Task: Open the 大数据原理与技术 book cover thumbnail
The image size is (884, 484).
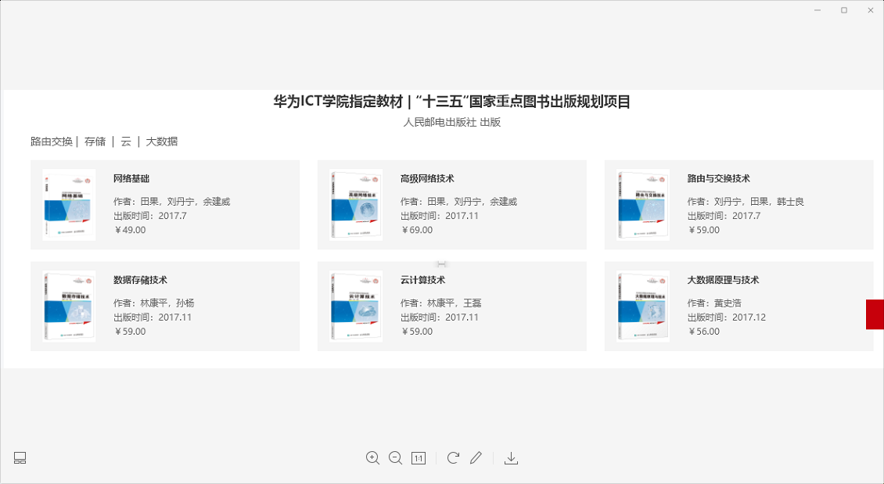Action: [x=643, y=306]
